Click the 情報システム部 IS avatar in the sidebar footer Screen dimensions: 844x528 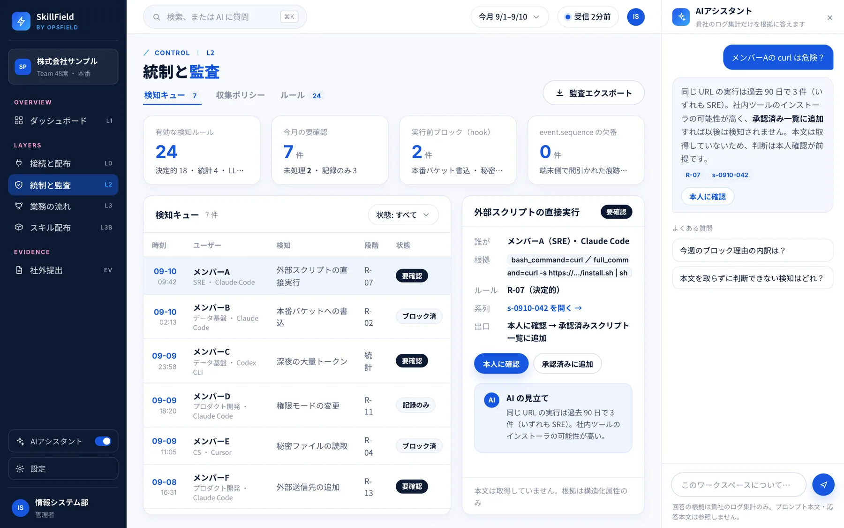pos(20,508)
